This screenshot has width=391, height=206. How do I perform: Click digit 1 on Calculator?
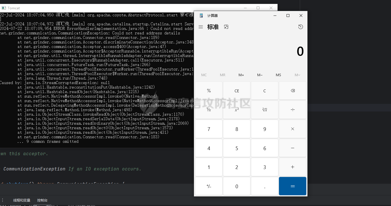[x=209, y=167]
